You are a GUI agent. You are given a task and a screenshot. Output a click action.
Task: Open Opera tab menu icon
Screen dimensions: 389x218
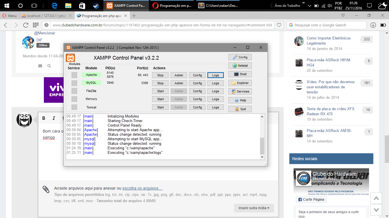point(343,16)
